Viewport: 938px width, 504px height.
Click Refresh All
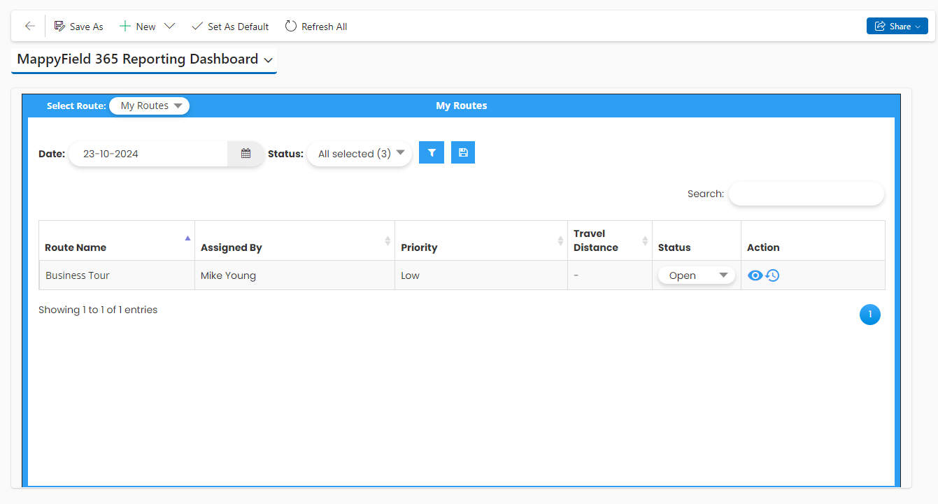pyautogui.click(x=316, y=27)
